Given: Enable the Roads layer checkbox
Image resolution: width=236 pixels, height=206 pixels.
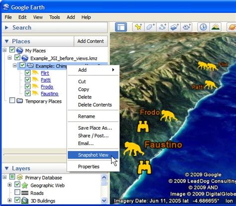Looking at the screenshot, I should click(17, 192).
